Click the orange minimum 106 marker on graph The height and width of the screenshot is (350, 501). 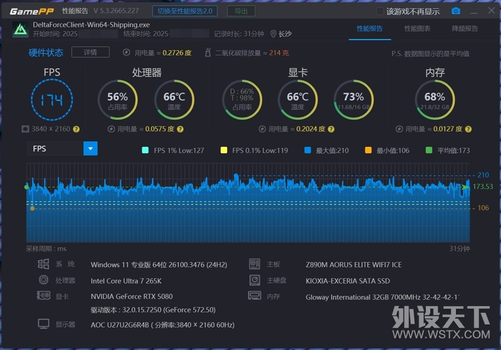32,208
